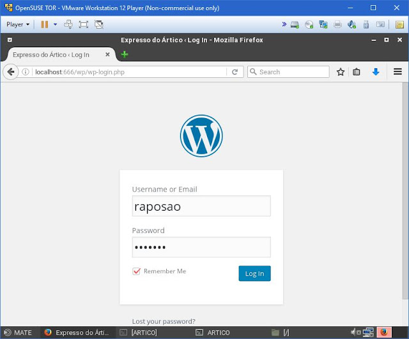Click the Log In button
Screen dimensions: 409x339
254,273
